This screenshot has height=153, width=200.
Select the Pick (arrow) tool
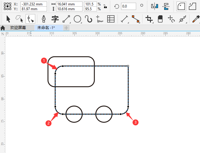point(8,19)
